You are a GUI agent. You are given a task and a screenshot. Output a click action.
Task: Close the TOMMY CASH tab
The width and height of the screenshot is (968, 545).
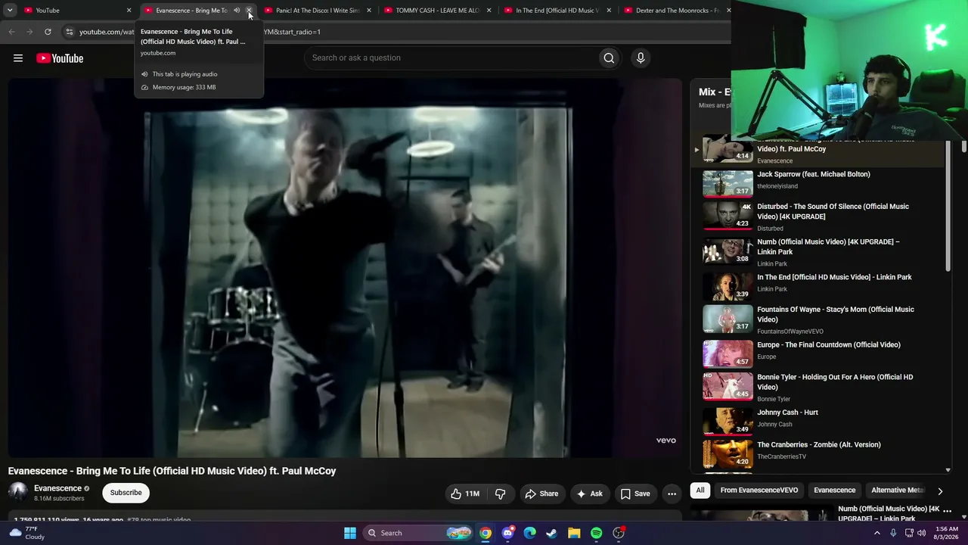tap(489, 11)
